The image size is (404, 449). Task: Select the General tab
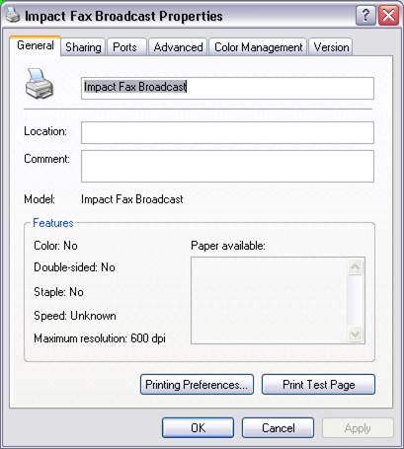coord(36,45)
